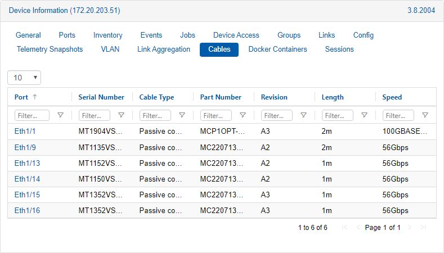Image resolution: width=444 pixels, height=253 pixels.
Task: Open the Docker Containers tab
Action: pyautogui.click(x=277, y=49)
